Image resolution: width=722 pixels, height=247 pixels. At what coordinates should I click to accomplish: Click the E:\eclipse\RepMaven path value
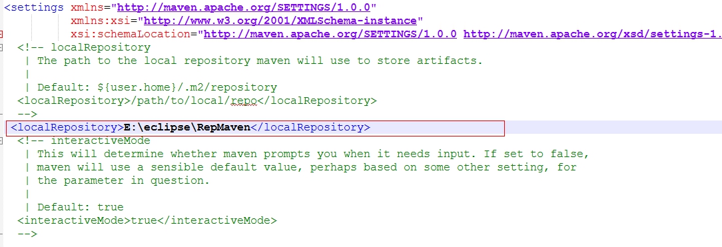pyautogui.click(x=187, y=127)
